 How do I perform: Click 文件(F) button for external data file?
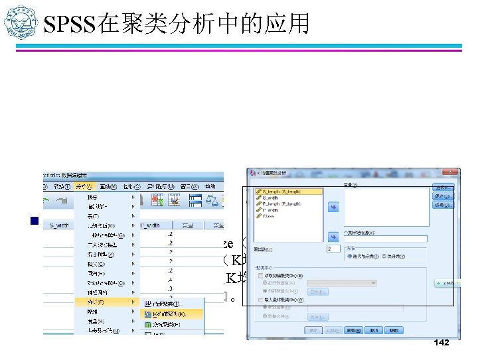(x=318, y=292)
